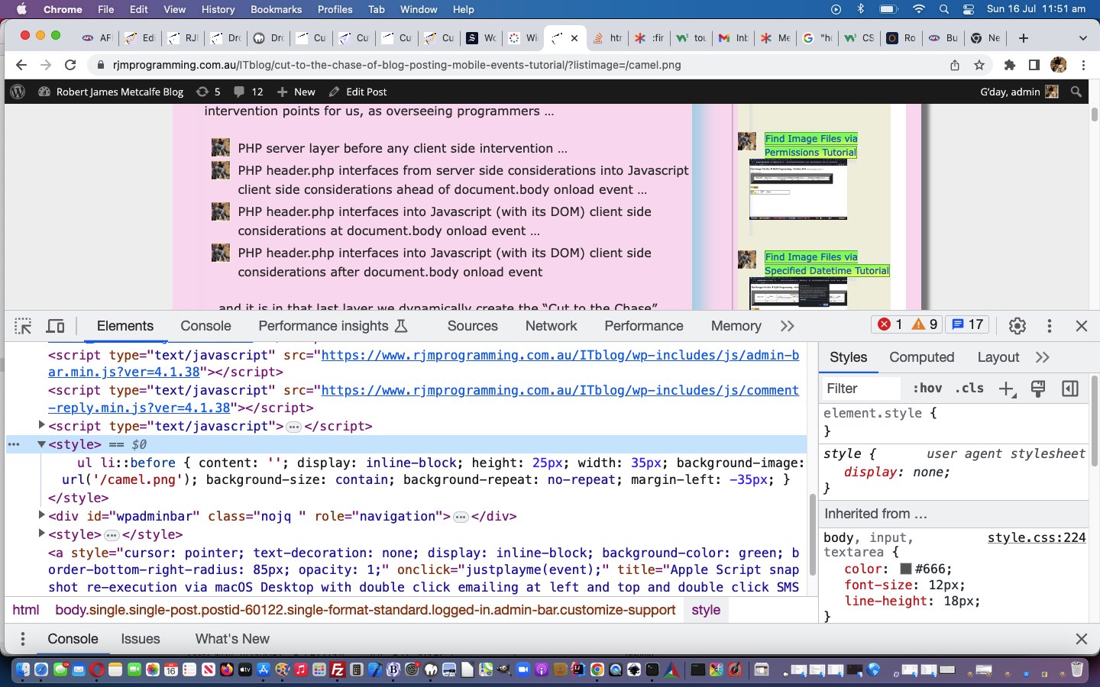Switch to the Issues drawer tab
The height and width of the screenshot is (687, 1100).
(x=141, y=639)
